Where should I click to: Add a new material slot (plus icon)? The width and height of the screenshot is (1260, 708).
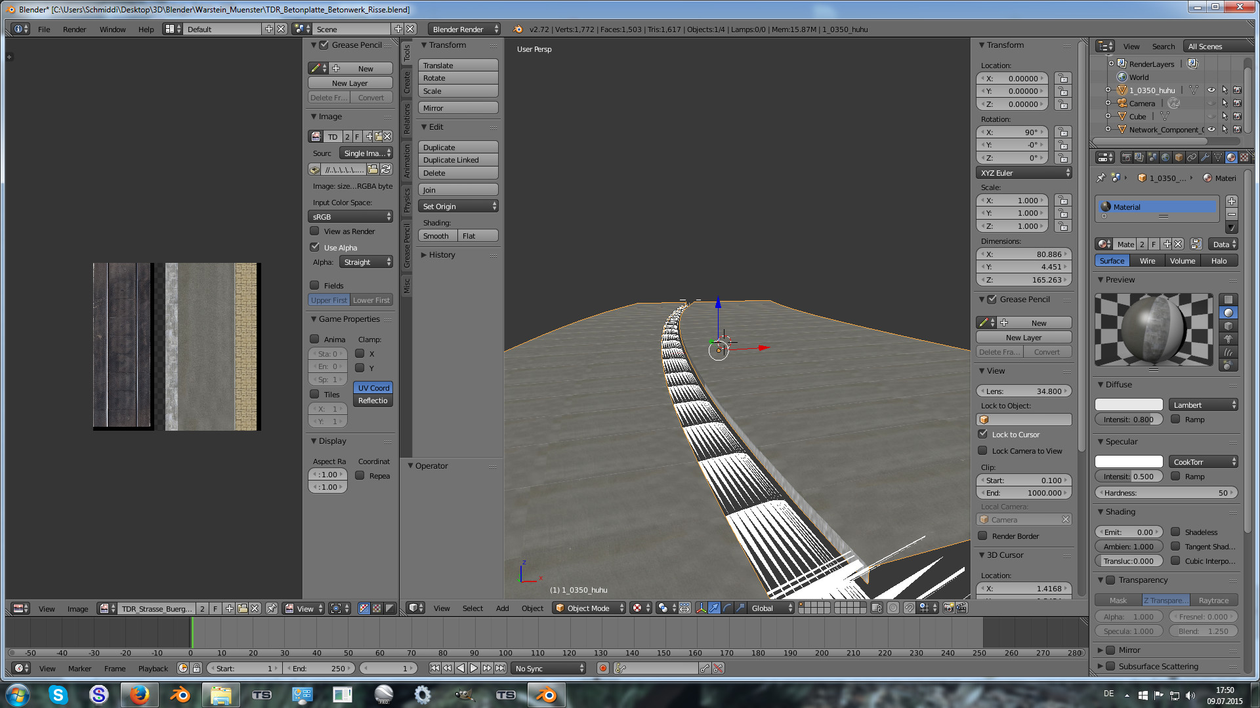(x=1232, y=201)
